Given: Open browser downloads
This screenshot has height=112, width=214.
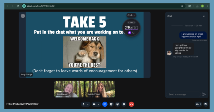Looking at the screenshot, I should (197, 6).
